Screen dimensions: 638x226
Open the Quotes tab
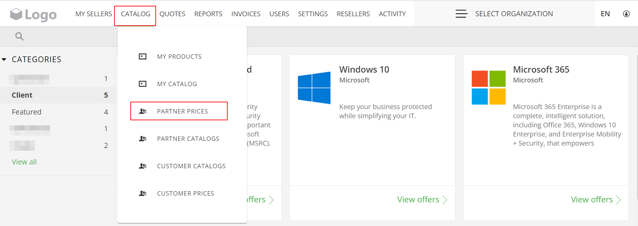point(172,14)
